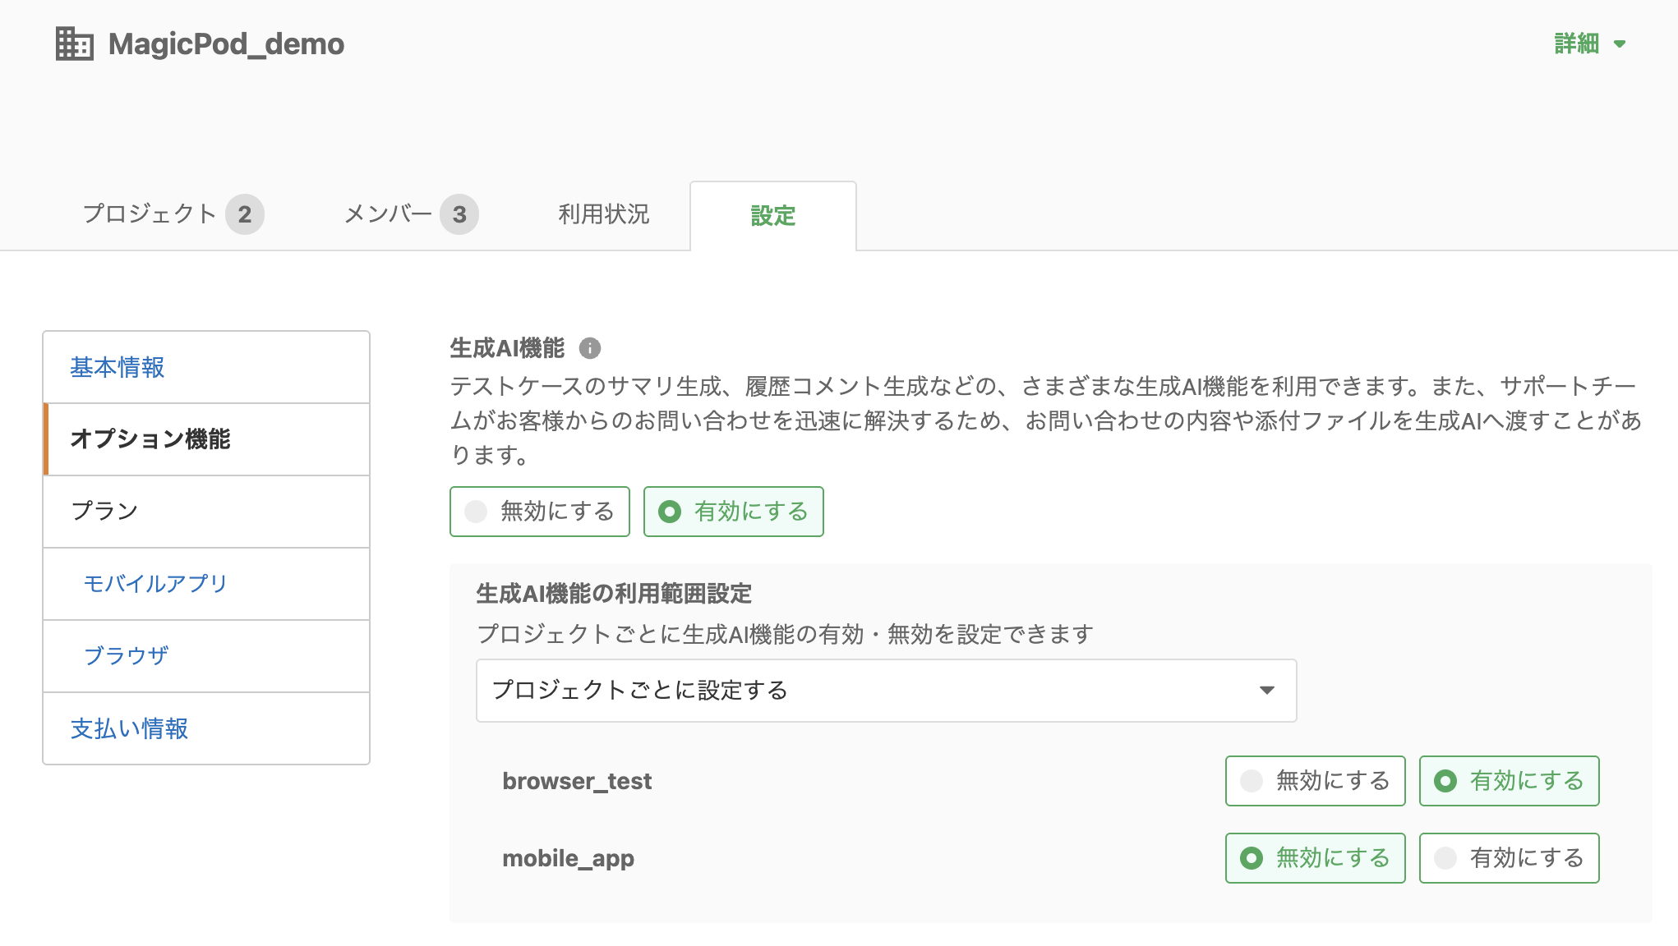This screenshot has width=1678, height=946.
Task: Click the MagicPod_demo organization name
Action: point(226,44)
